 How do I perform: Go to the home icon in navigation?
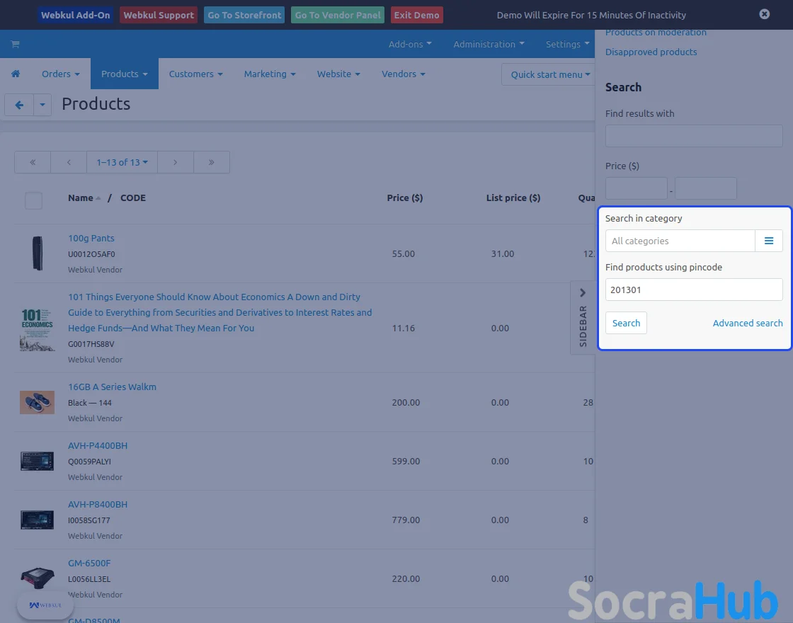[15, 74]
